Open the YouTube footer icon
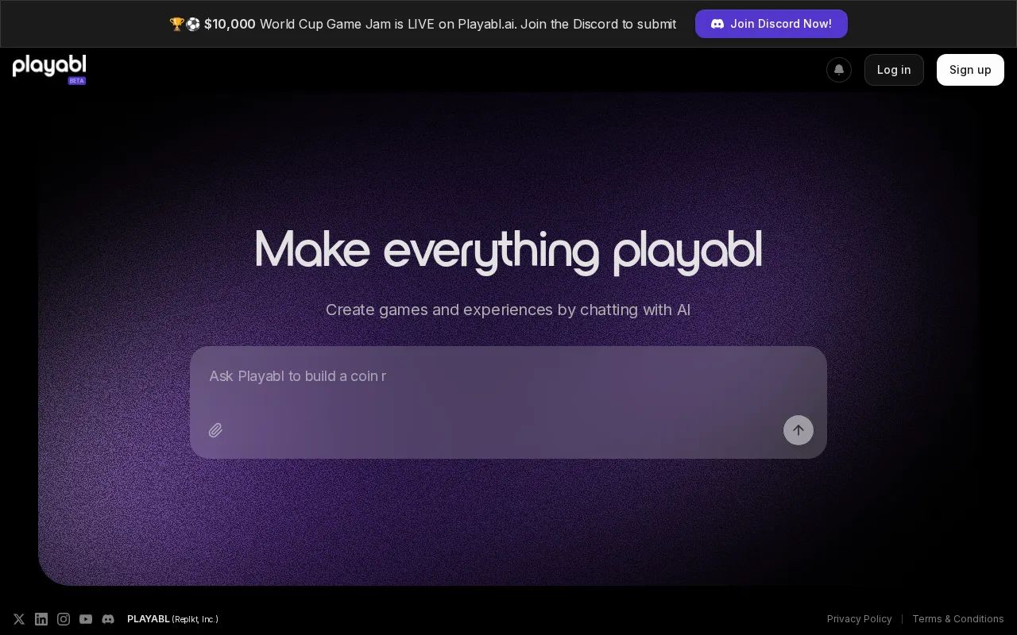The width and height of the screenshot is (1017, 635). (86, 619)
